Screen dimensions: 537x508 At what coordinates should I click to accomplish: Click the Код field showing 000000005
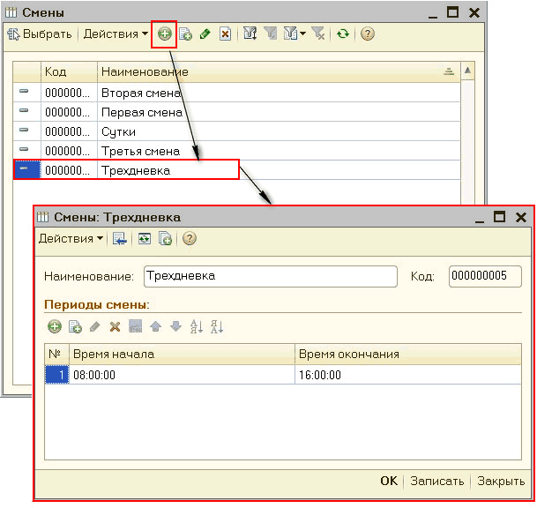484,276
